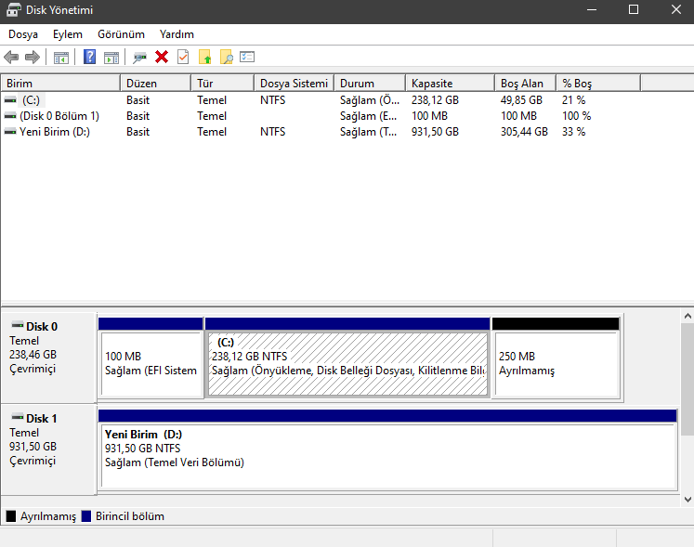Sort by the Boş Alan column header
Screen dimensions: 694x547
coord(525,84)
